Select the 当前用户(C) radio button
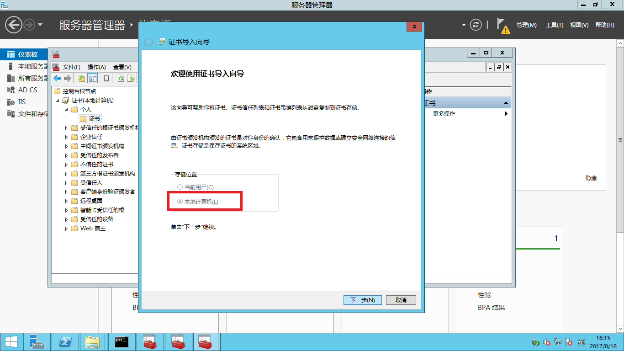 click(180, 187)
